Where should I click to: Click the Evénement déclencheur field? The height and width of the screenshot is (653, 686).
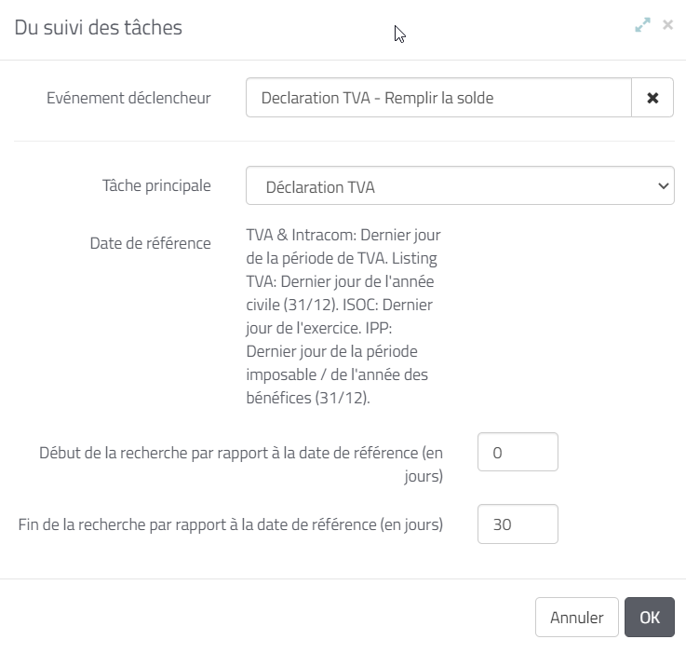coord(438,98)
